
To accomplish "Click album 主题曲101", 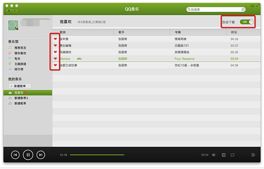I will click(x=182, y=46).
